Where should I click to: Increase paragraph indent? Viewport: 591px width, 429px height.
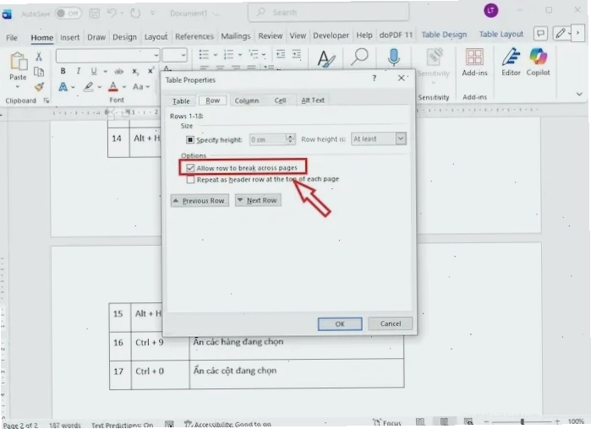pyautogui.click(x=297, y=55)
